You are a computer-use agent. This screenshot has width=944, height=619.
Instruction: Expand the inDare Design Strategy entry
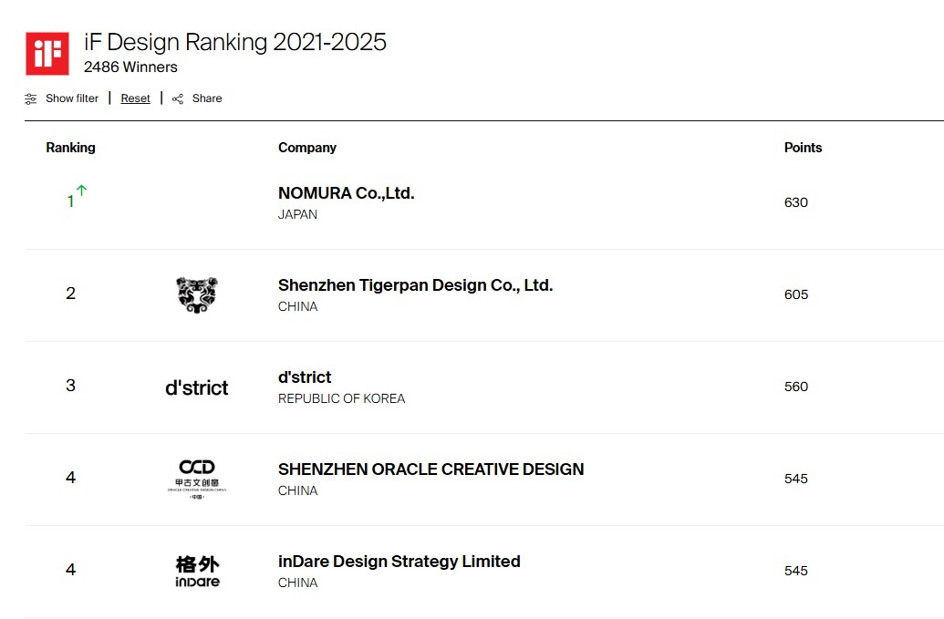(399, 562)
